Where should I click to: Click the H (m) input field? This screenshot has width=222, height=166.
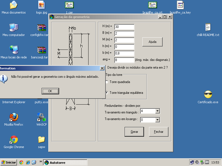coord(124,27)
